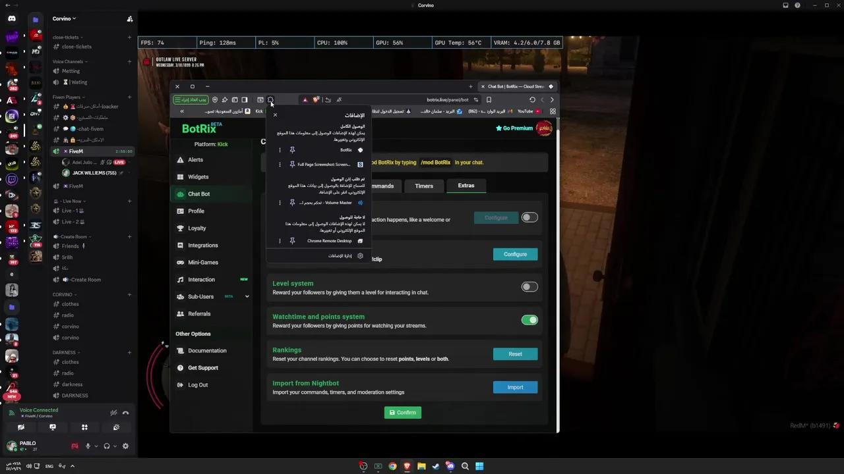
Task: Join the Metting voice channel
Action: click(x=71, y=71)
